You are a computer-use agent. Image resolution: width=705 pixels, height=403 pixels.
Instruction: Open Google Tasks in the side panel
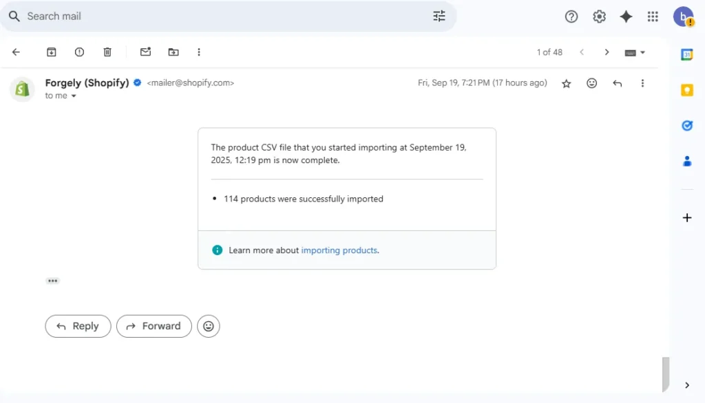(686, 125)
